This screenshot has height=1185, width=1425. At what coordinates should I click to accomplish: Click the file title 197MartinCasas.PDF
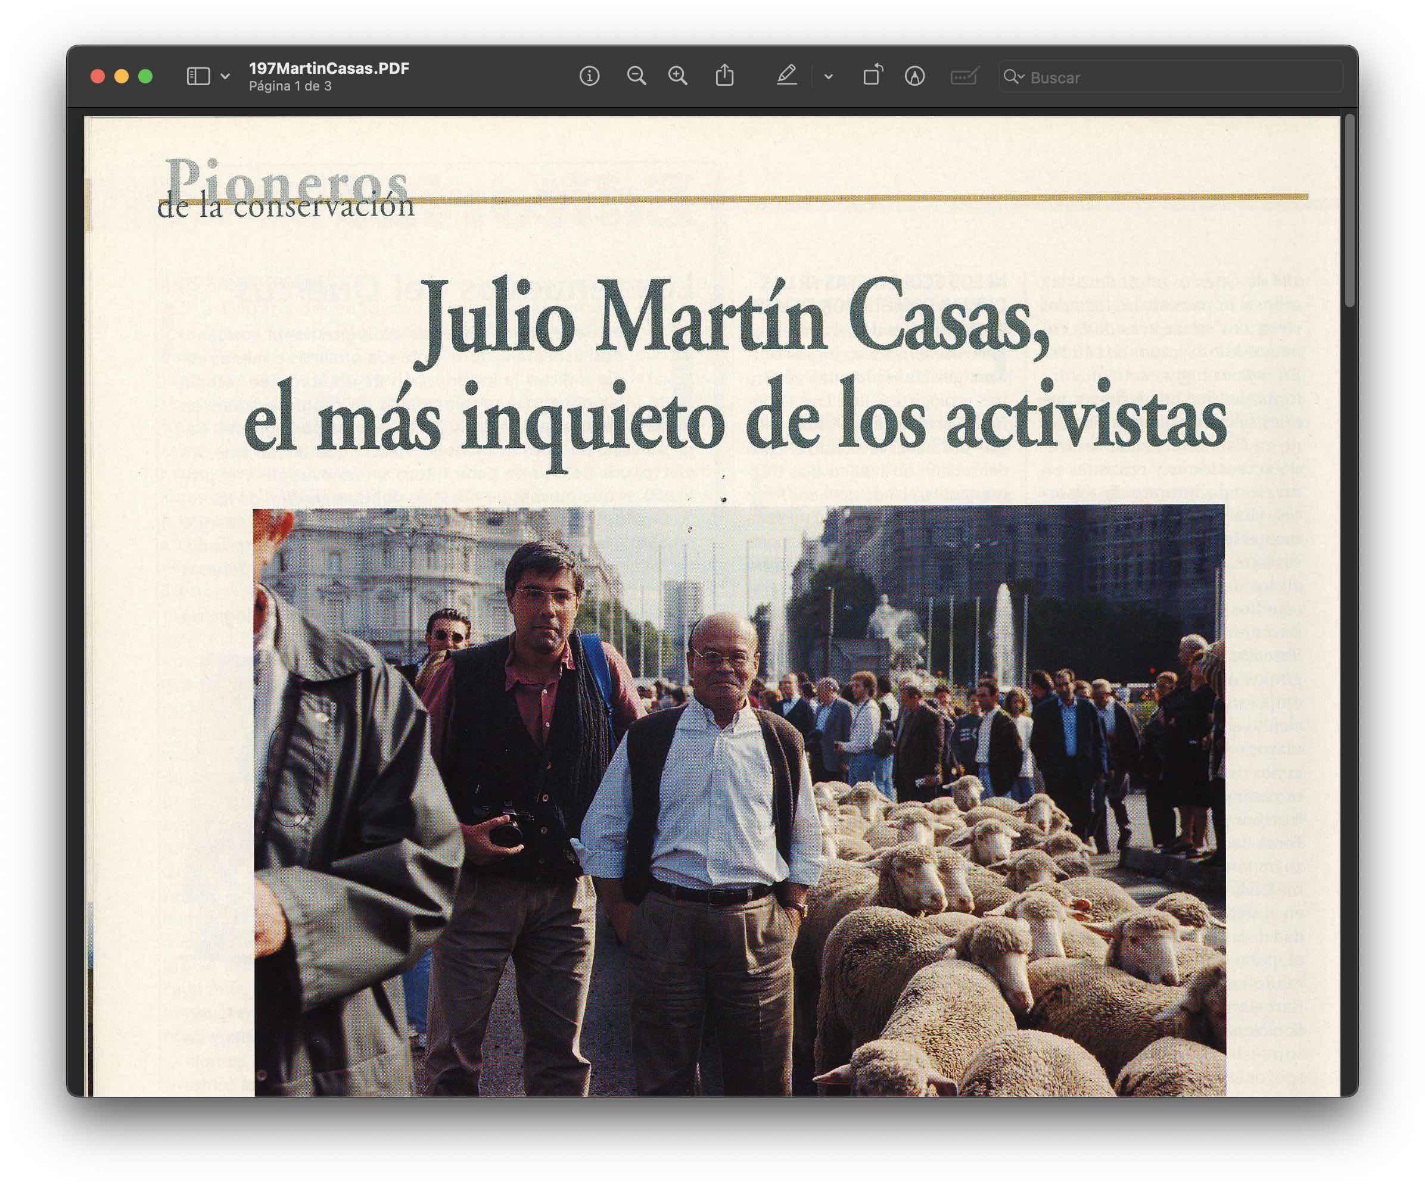[x=329, y=68]
